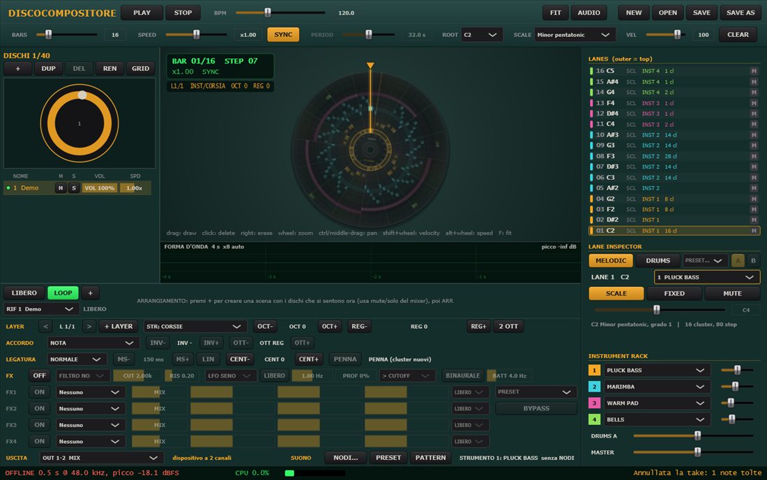Select lane row 08 F3
Viewport: 767px width, 480px height.
coord(674,157)
